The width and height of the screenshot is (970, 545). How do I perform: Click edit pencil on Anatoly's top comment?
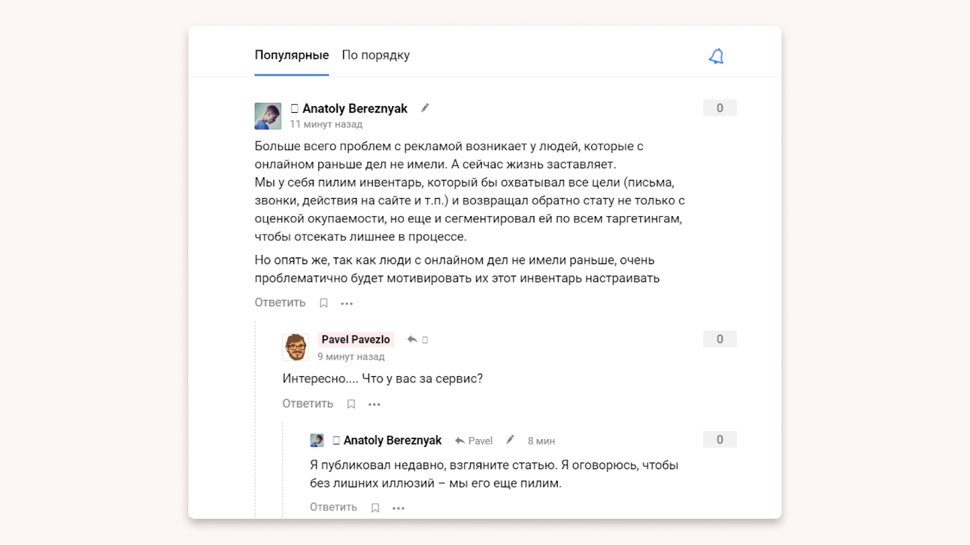tap(425, 108)
